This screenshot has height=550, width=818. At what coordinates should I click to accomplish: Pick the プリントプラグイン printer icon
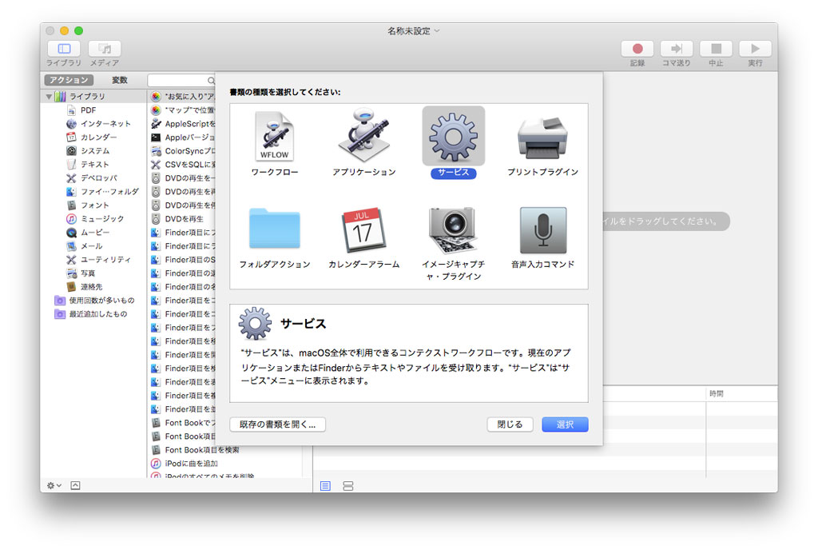click(x=542, y=137)
